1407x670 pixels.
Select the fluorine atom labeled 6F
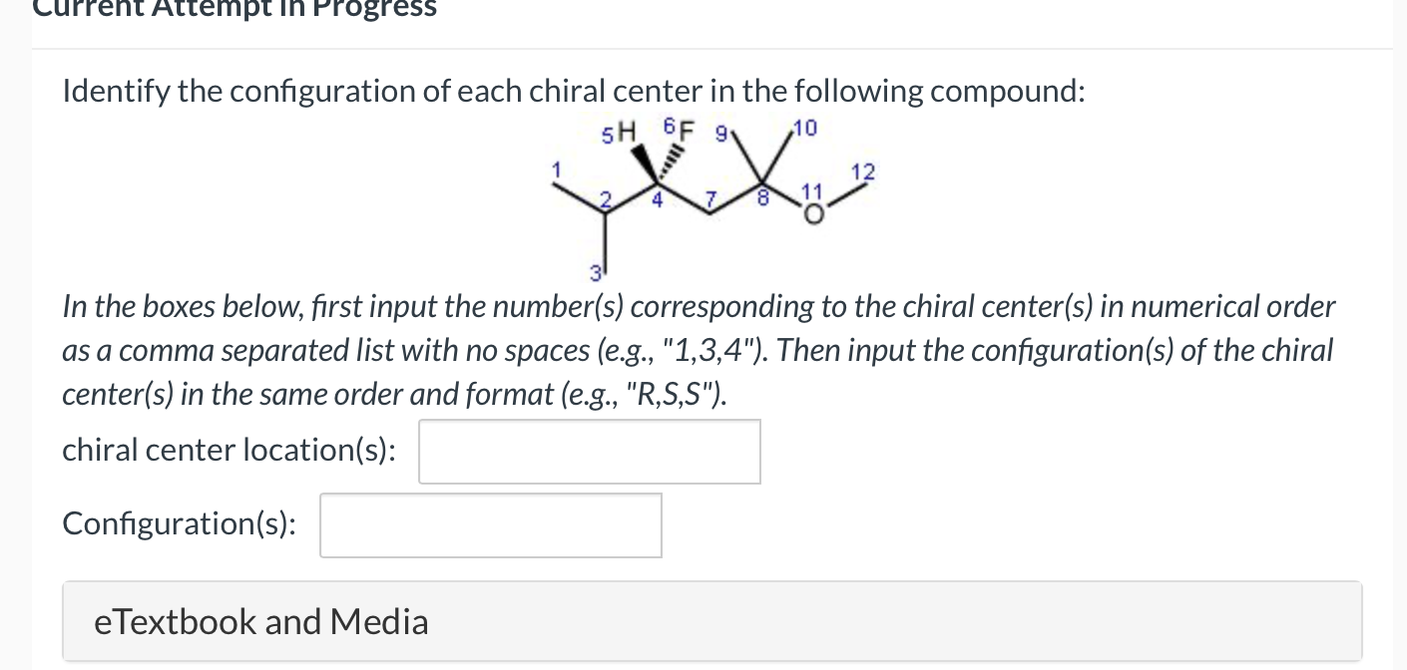tap(686, 130)
